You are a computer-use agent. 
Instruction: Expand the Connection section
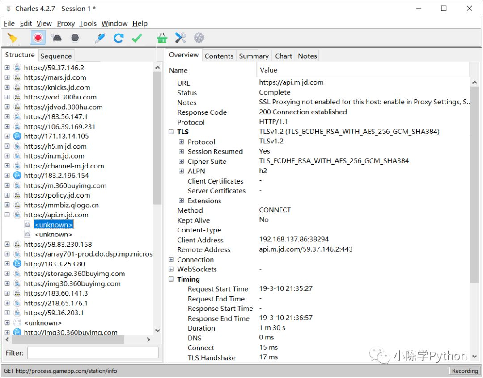click(171, 260)
